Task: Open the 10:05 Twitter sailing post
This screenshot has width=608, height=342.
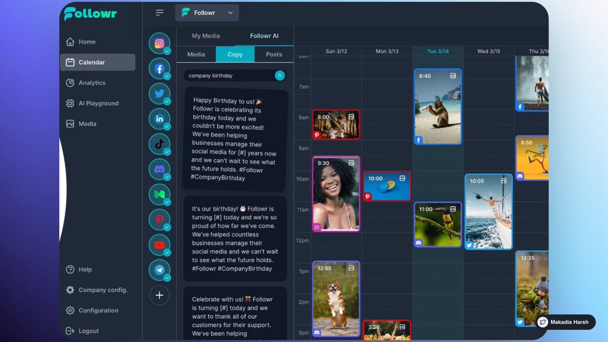Action: pyautogui.click(x=488, y=212)
